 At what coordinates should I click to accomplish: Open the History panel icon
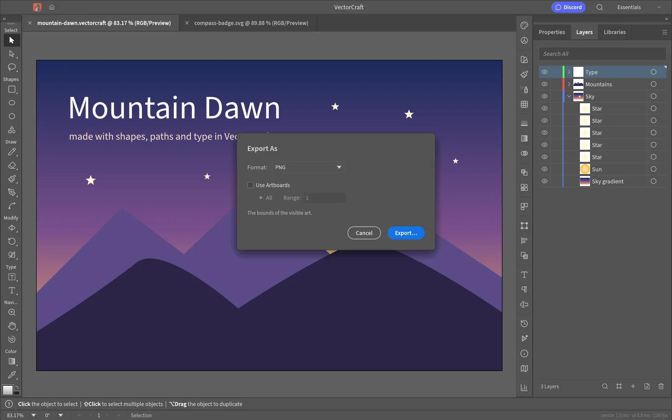(x=524, y=323)
